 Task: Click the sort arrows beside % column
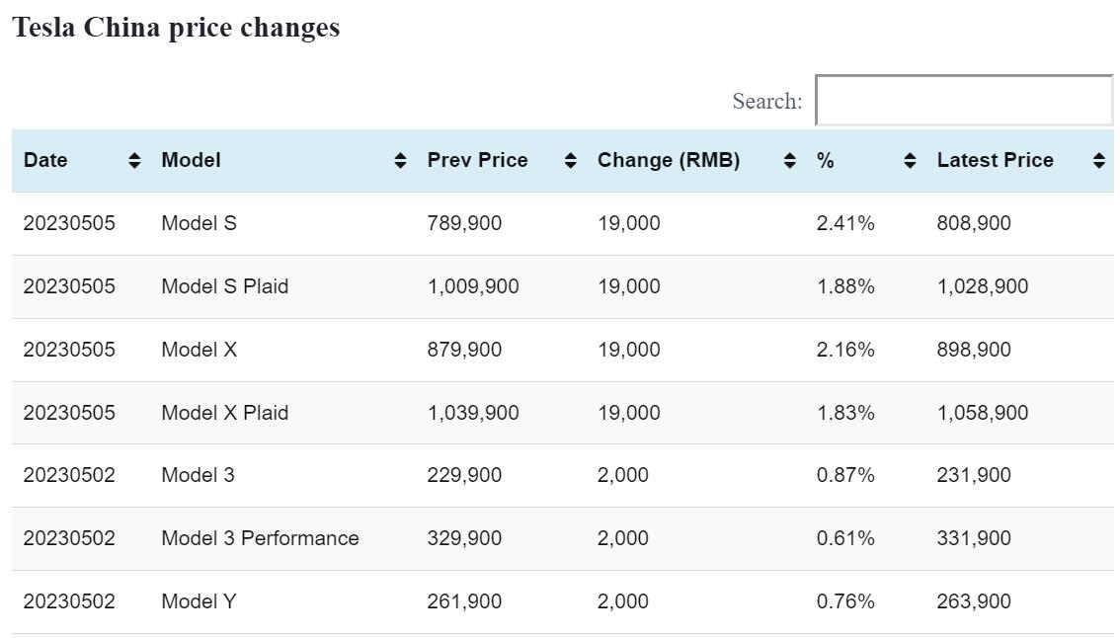pyautogui.click(x=910, y=161)
